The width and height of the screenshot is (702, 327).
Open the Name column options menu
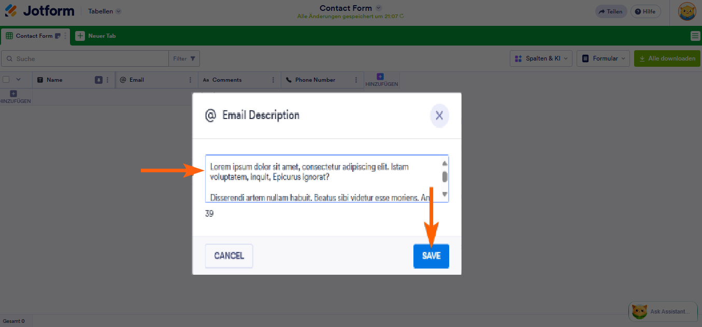(108, 80)
